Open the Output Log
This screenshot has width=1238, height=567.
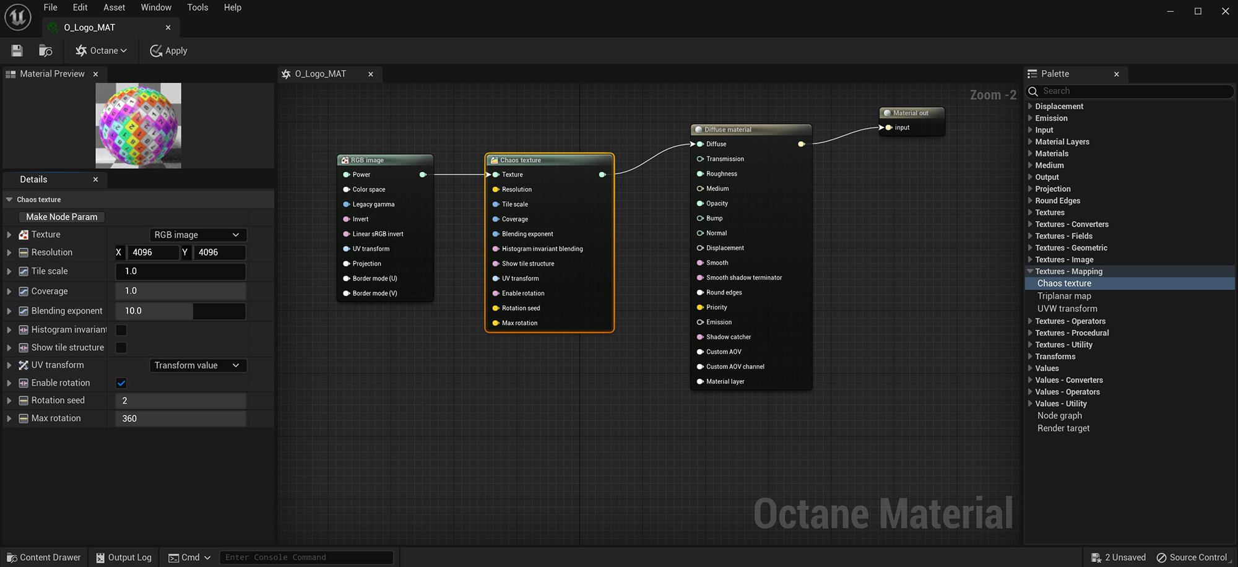click(124, 557)
